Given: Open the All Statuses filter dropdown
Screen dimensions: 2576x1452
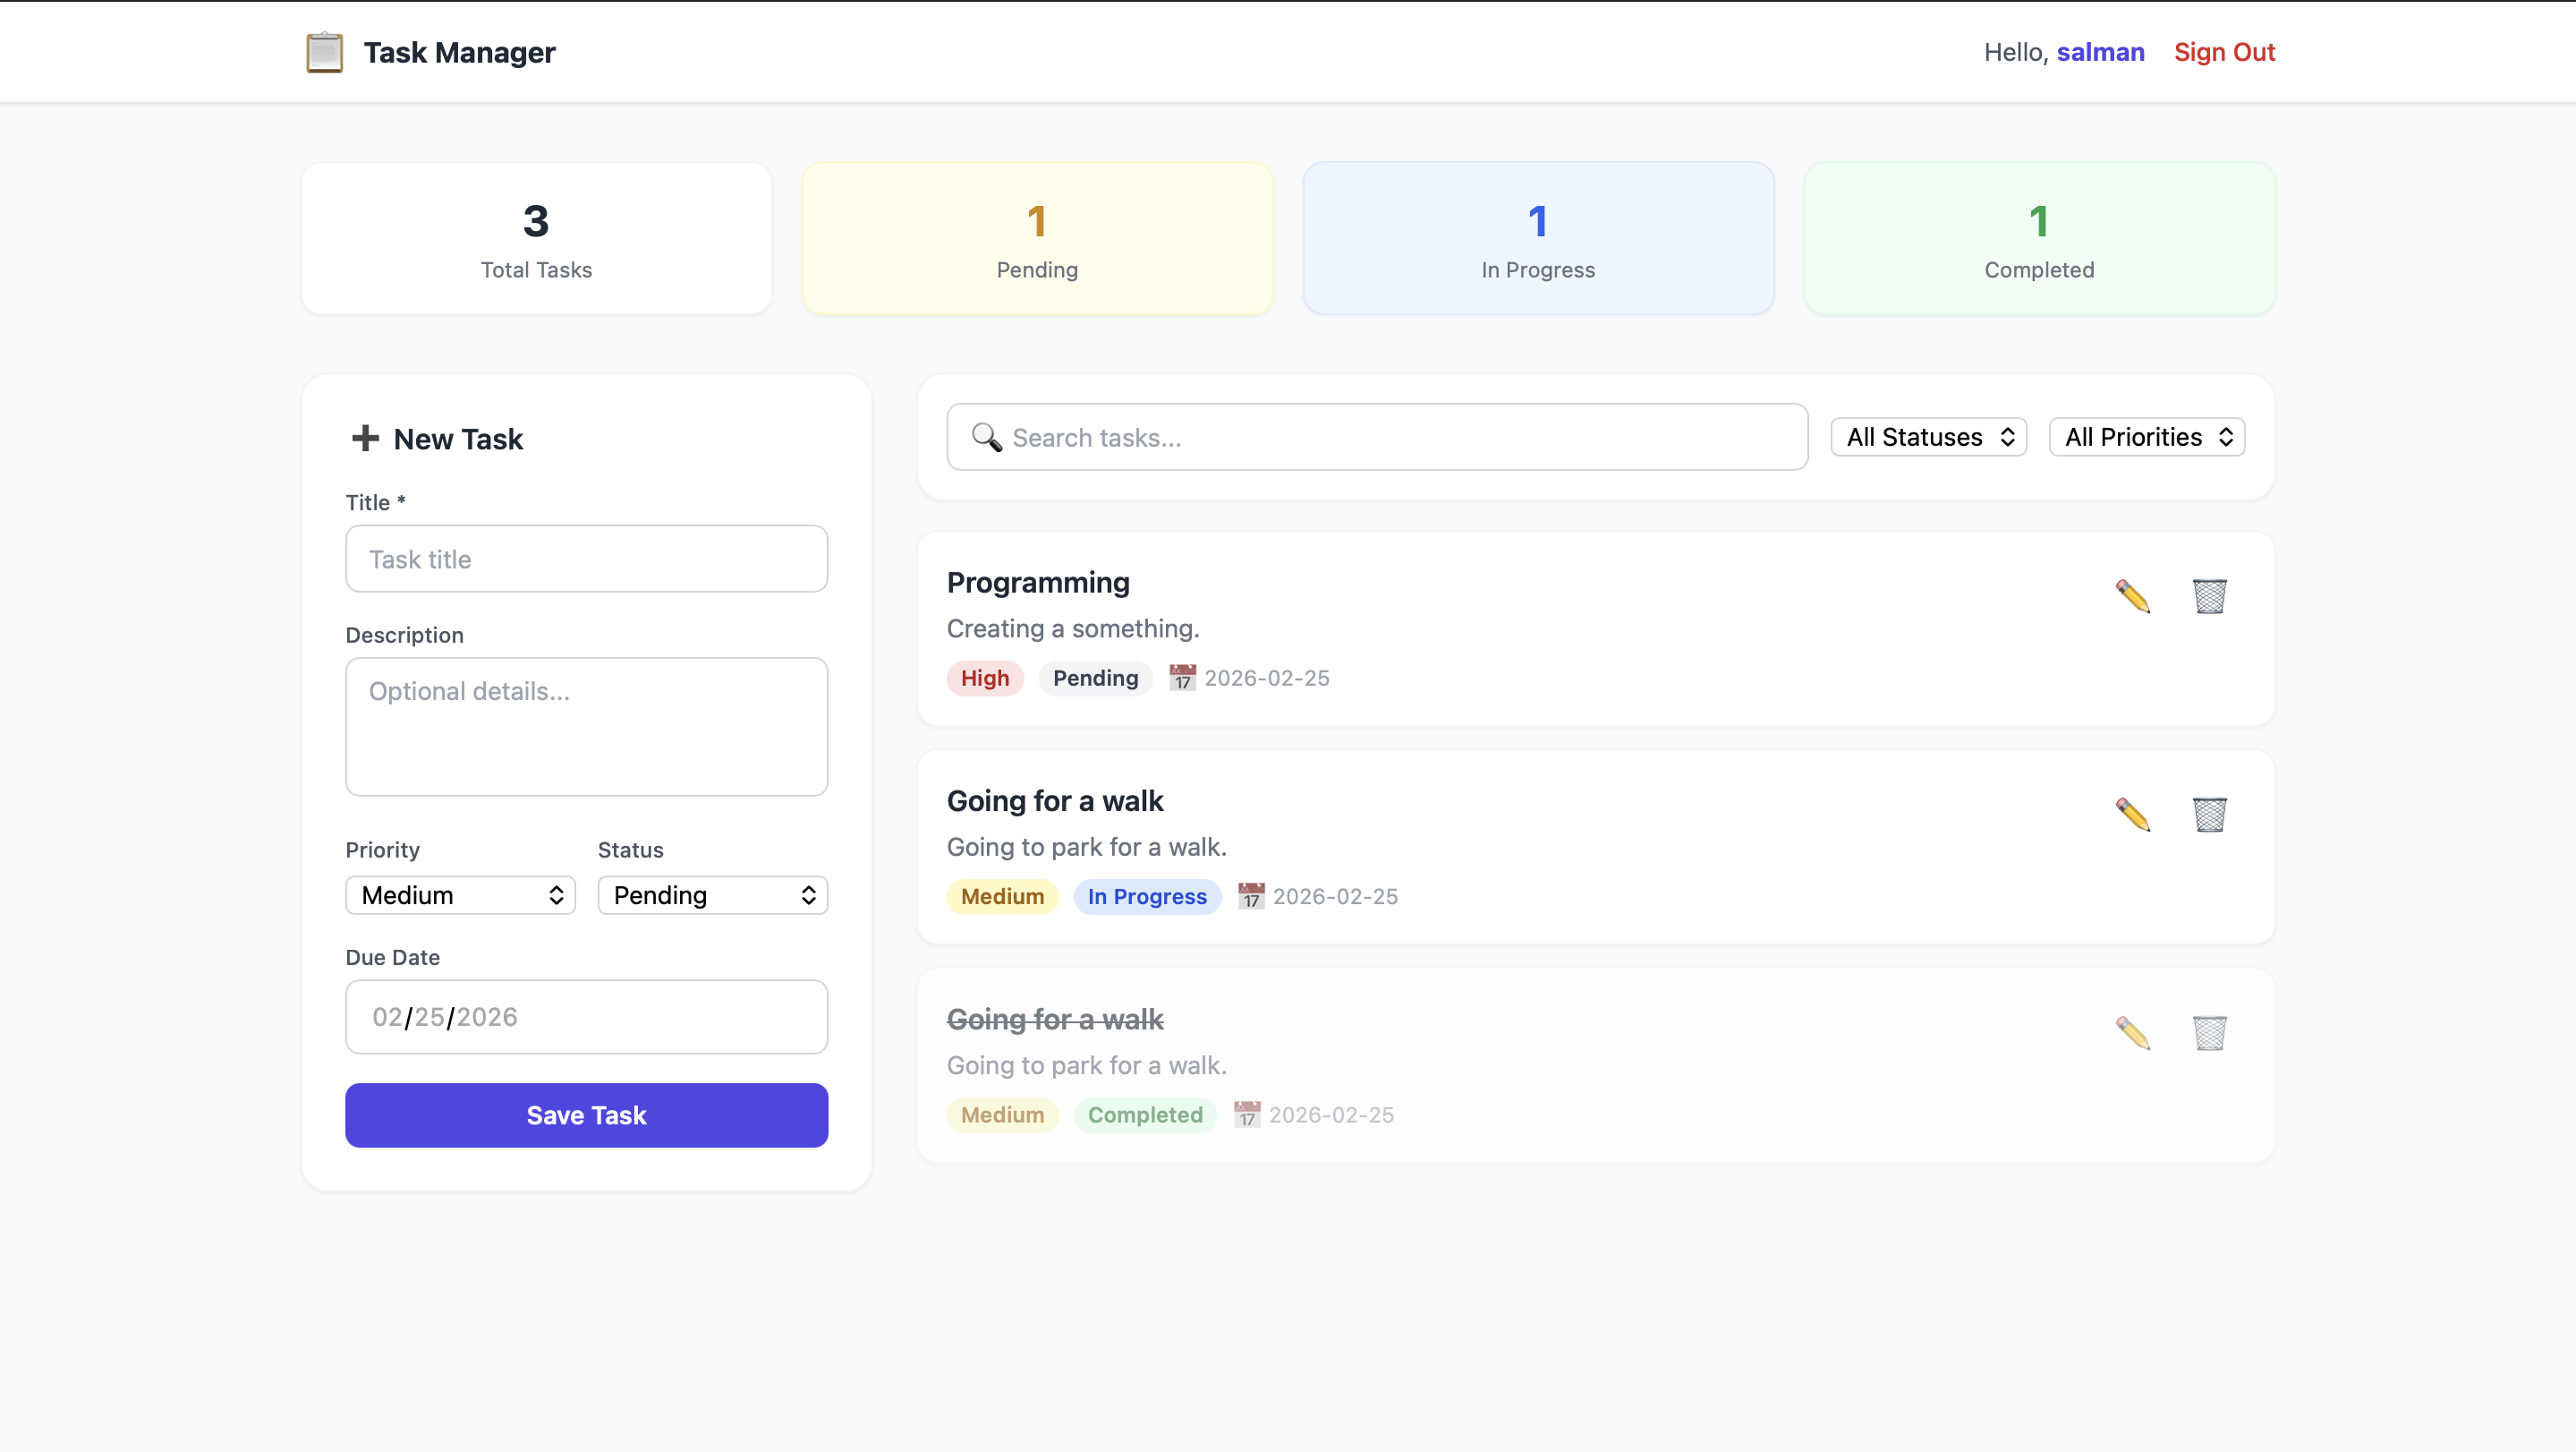Looking at the screenshot, I should (1928, 438).
